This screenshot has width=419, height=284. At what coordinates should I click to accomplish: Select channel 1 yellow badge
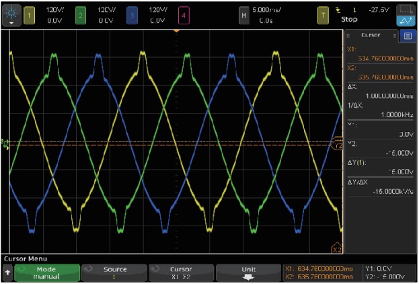coord(30,13)
